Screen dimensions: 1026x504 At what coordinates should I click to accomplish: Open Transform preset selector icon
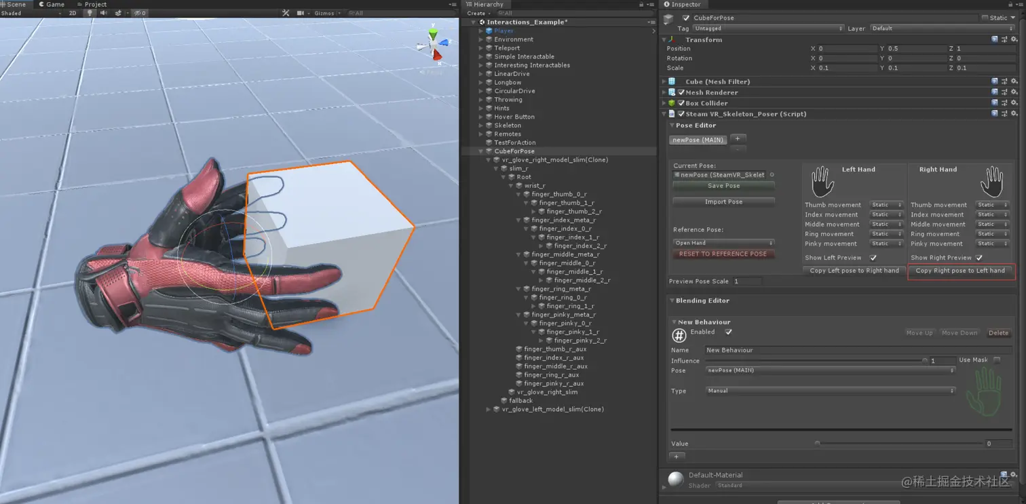[1004, 39]
